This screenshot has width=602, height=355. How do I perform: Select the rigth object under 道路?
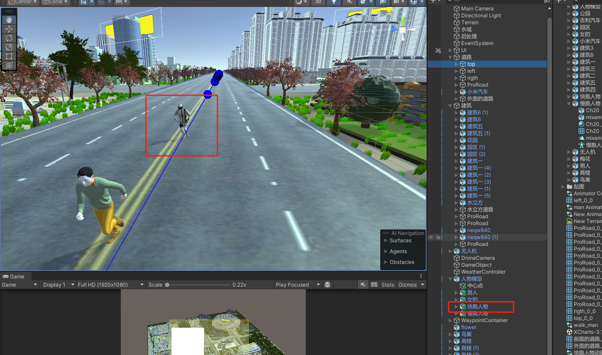click(473, 78)
